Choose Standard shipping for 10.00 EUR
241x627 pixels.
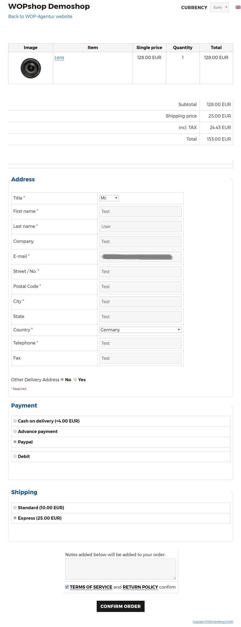coord(15,507)
